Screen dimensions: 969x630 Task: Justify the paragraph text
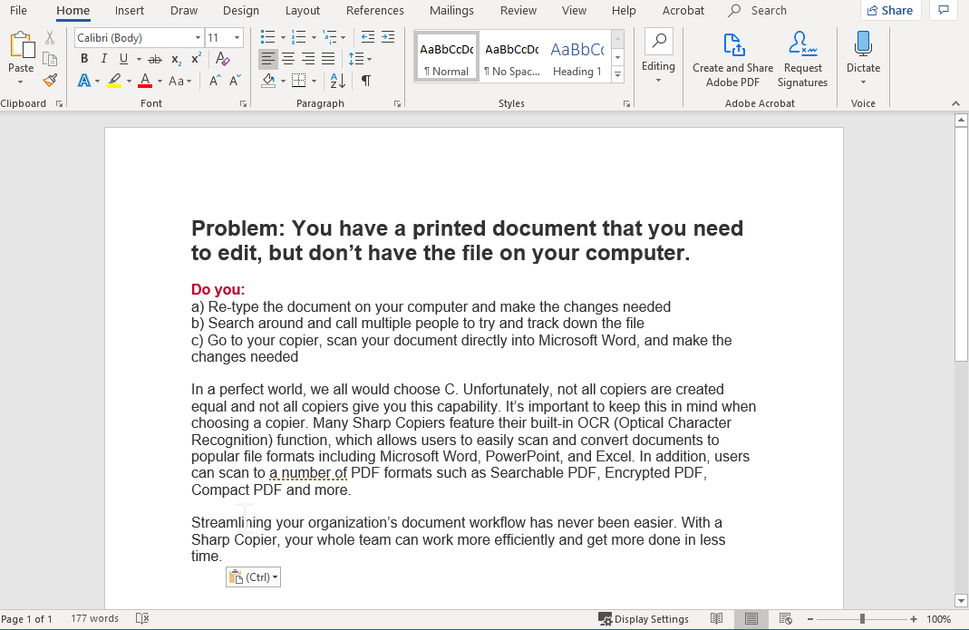tap(328, 59)
